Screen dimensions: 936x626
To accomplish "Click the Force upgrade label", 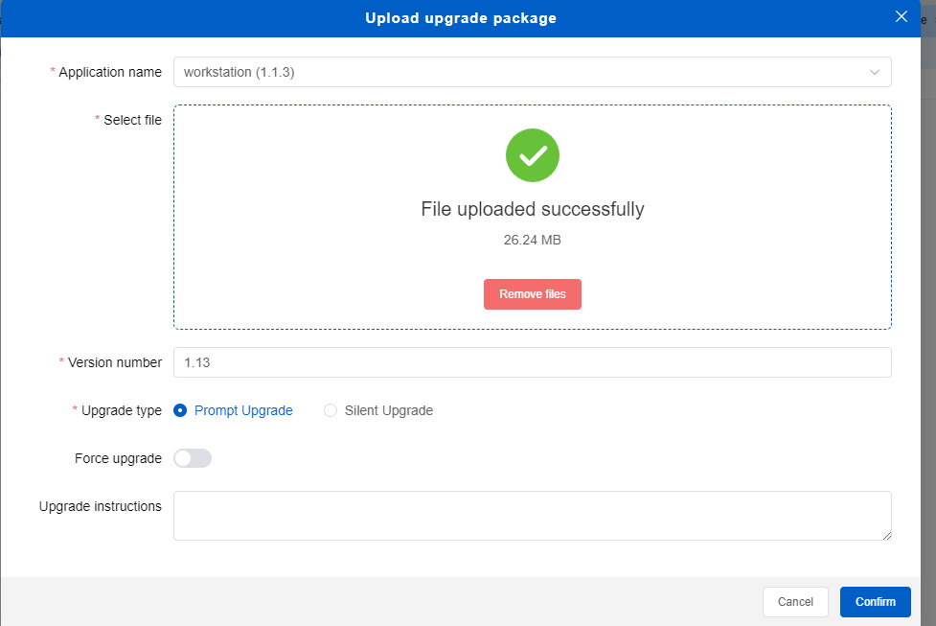I will [118, 458].
